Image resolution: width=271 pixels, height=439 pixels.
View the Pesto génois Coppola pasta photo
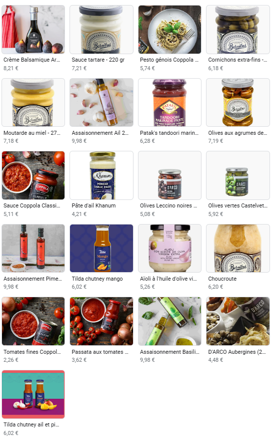coord(169,30)
